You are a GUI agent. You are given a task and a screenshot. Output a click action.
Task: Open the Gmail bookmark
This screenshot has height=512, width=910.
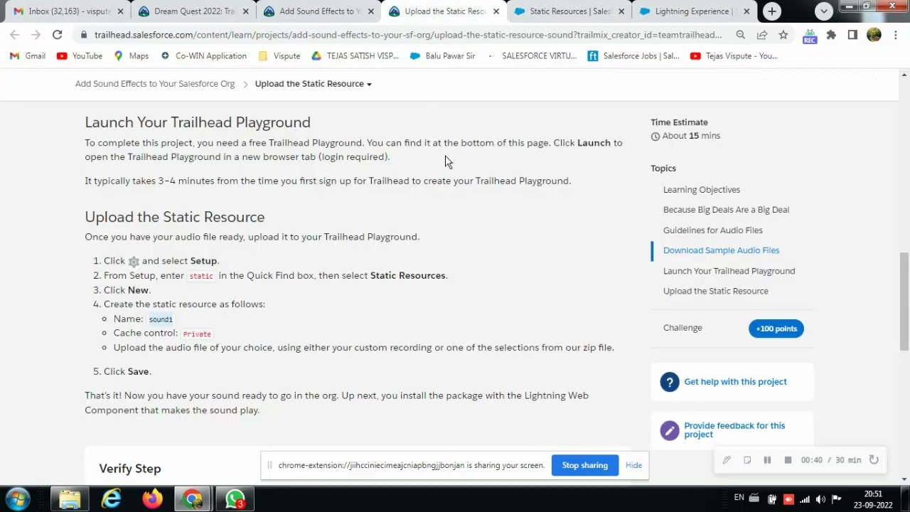[x=28, y=55]
